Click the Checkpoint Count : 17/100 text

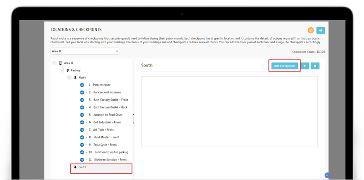[308, 52]
